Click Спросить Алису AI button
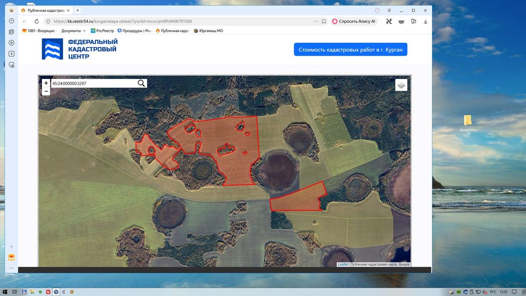This screenshot has height=296, width=526. click(354, 21)
